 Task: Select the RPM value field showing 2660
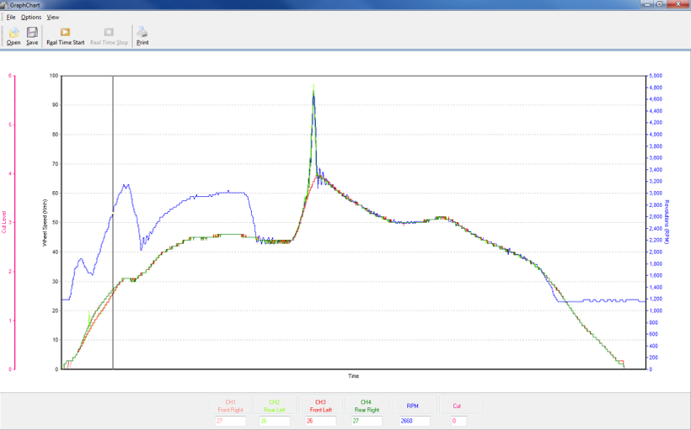[x=415, y=421]
